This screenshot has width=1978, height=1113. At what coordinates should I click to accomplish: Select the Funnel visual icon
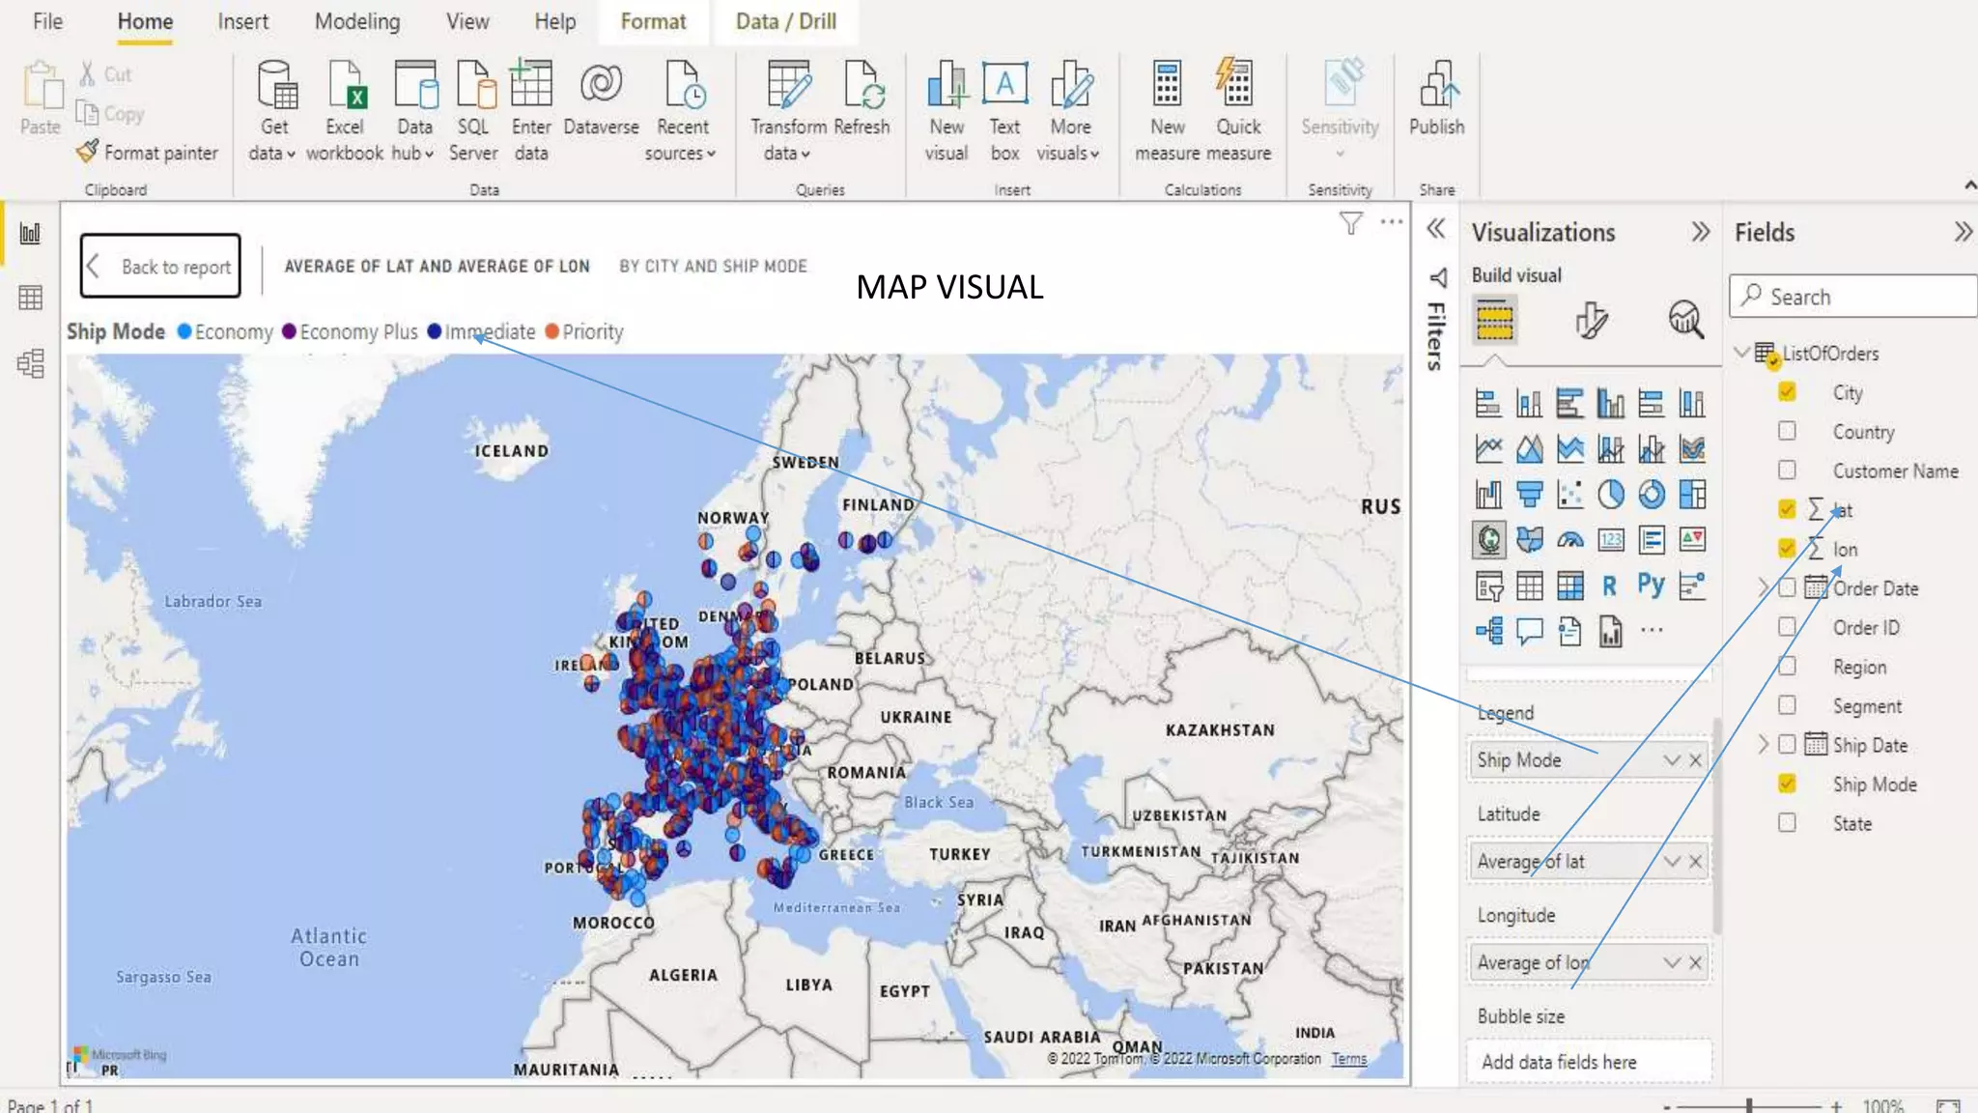(x=1529, y=494)
